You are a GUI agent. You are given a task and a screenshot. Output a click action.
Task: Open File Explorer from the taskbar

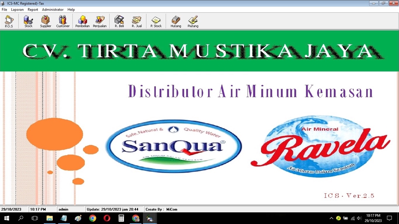[49, 218]
